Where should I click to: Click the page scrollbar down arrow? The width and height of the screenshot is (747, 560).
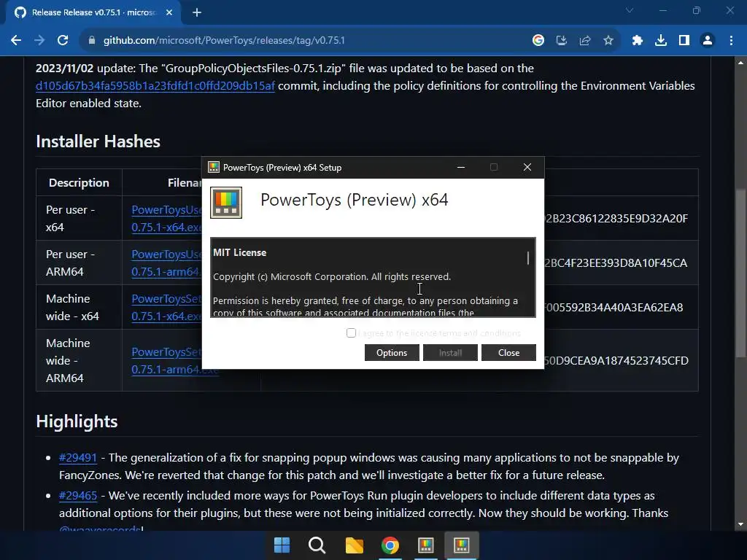click(740, 524)
